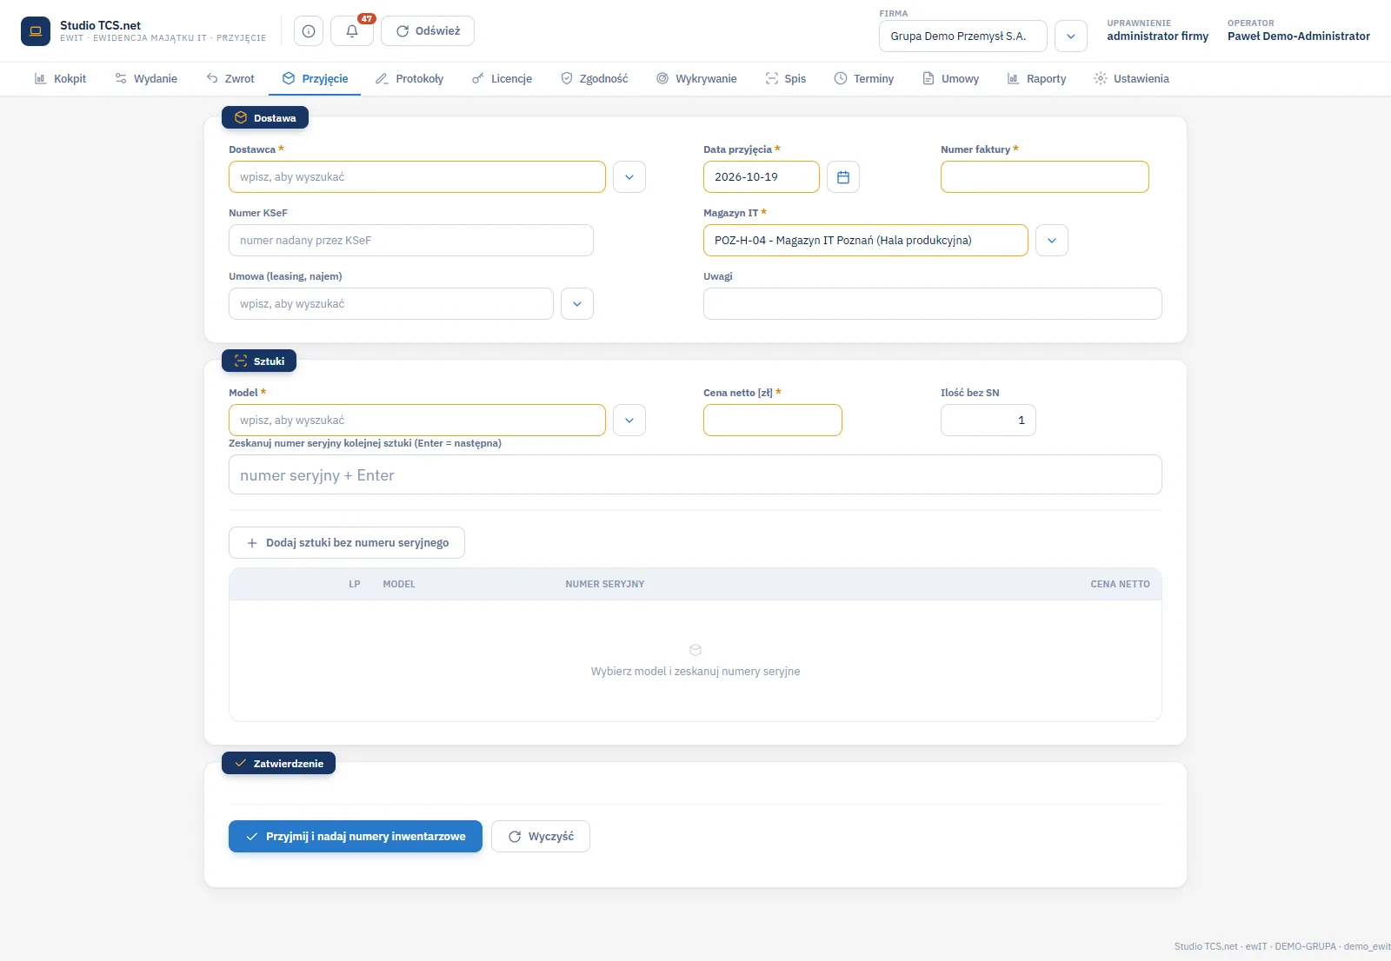Screen dimensions: 1391x961
Task: Clear the form with Wyczyść
Action: coord(541,837)
